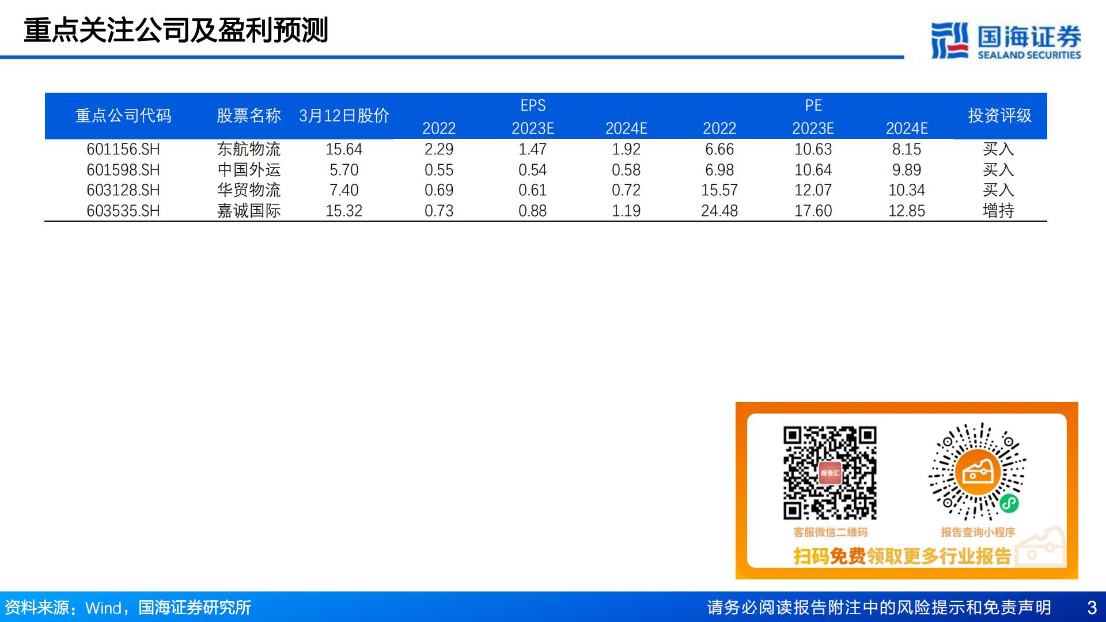Click stock name 中国外运
This screenshot has width=1106, height=622.
point(249,170)
